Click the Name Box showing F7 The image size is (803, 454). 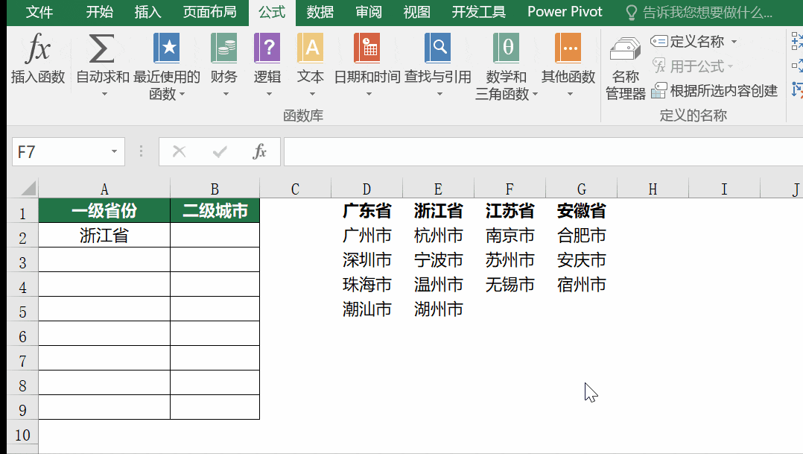pyautogui.click(x=68, y=151)
